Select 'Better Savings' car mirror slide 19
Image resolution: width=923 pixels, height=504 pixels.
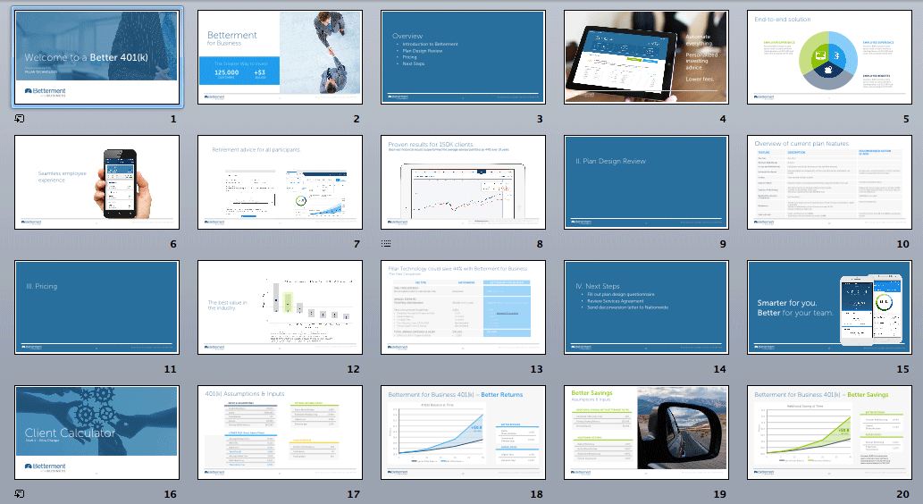(646, 433)
